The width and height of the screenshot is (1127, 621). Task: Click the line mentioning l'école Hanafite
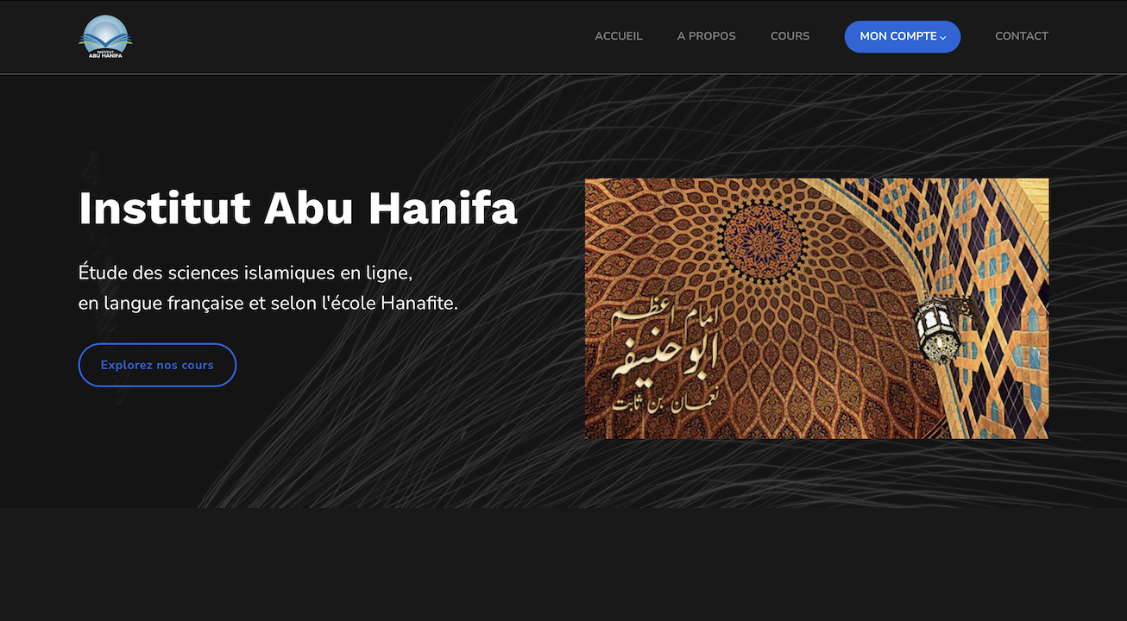[x=268, y=304]
